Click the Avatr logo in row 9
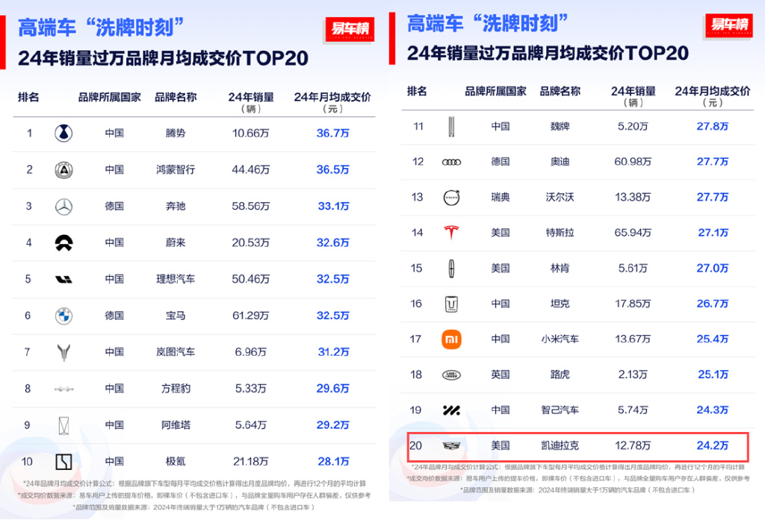The width and height of the screenshot is (765, 520). 64,425
